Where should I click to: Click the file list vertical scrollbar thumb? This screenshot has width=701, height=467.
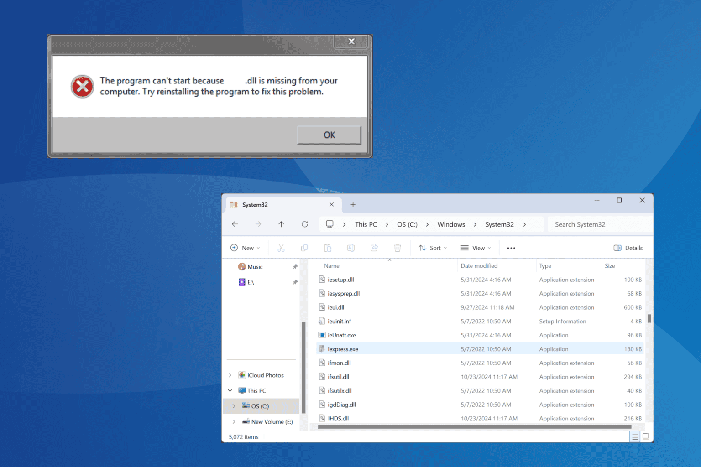click(649, 318)
